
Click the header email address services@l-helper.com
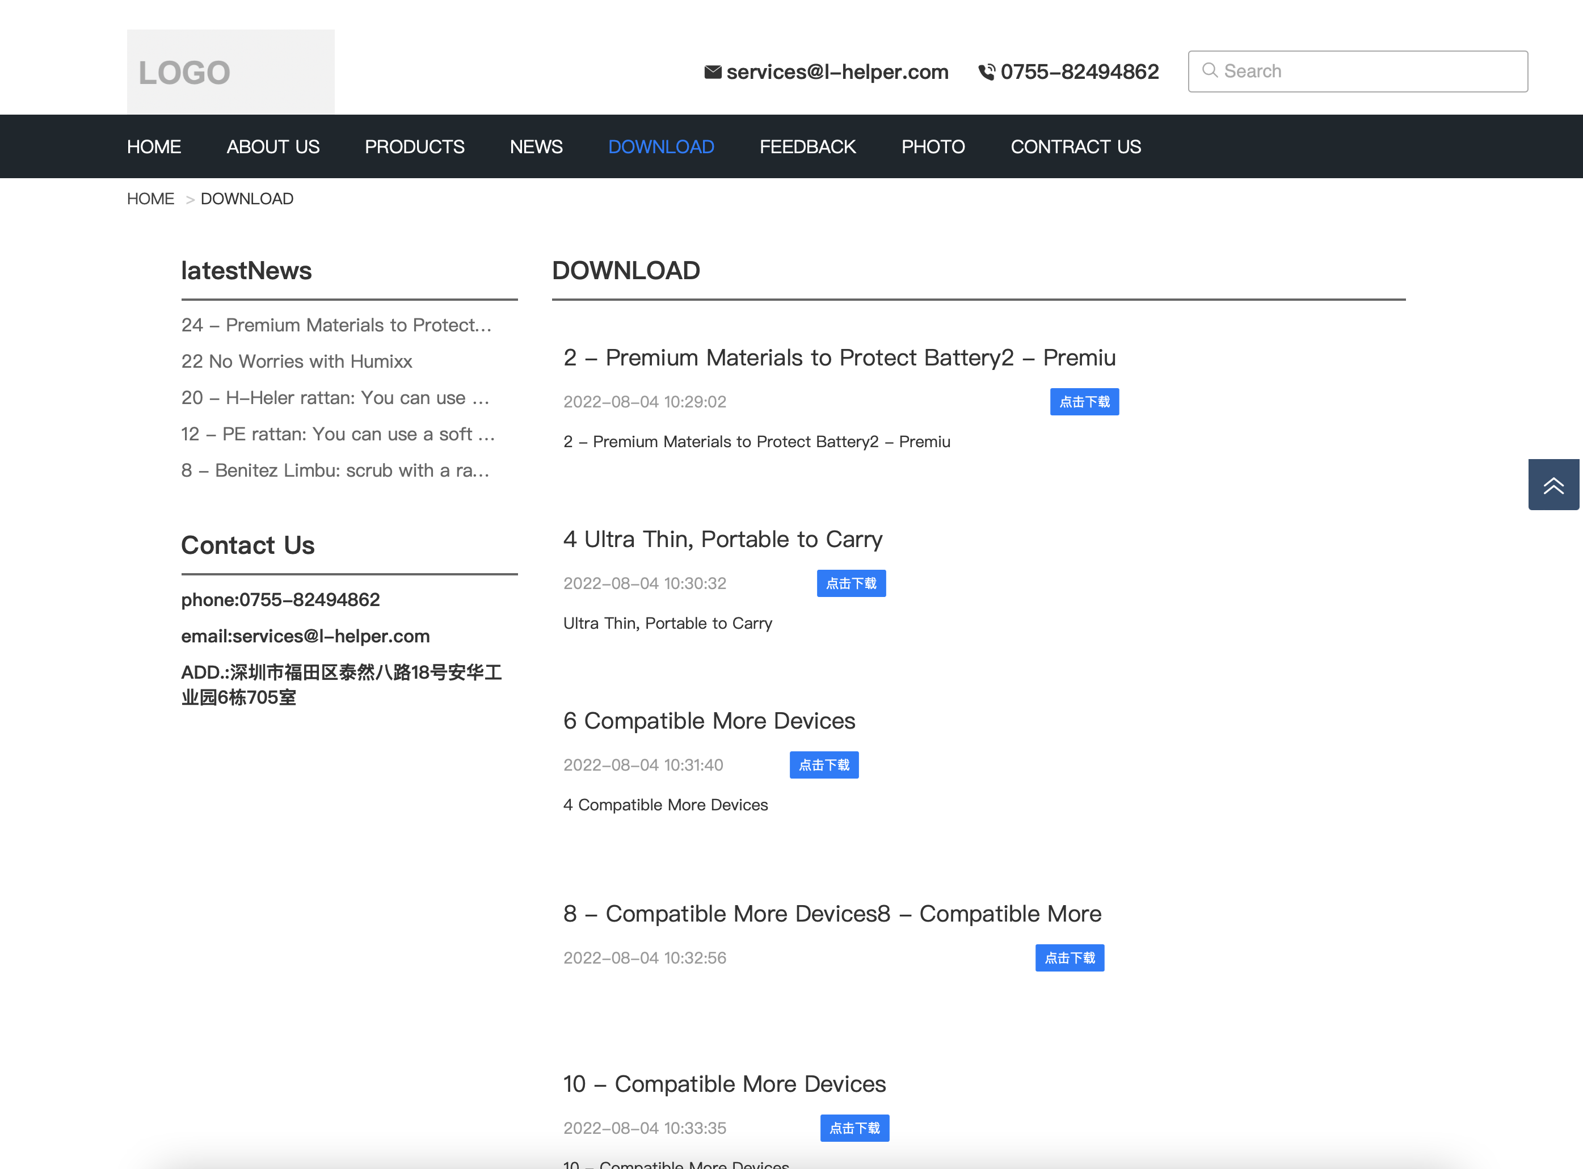coord(837,72)
